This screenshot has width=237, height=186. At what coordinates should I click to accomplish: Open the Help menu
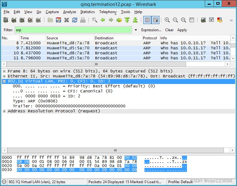[x=138, y=12]
